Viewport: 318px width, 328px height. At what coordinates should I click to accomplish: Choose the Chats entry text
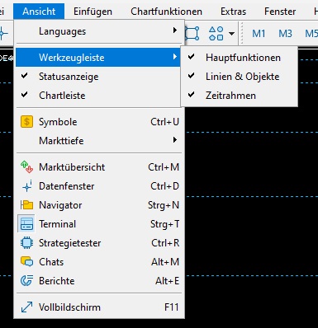click(x=51, y=262)
